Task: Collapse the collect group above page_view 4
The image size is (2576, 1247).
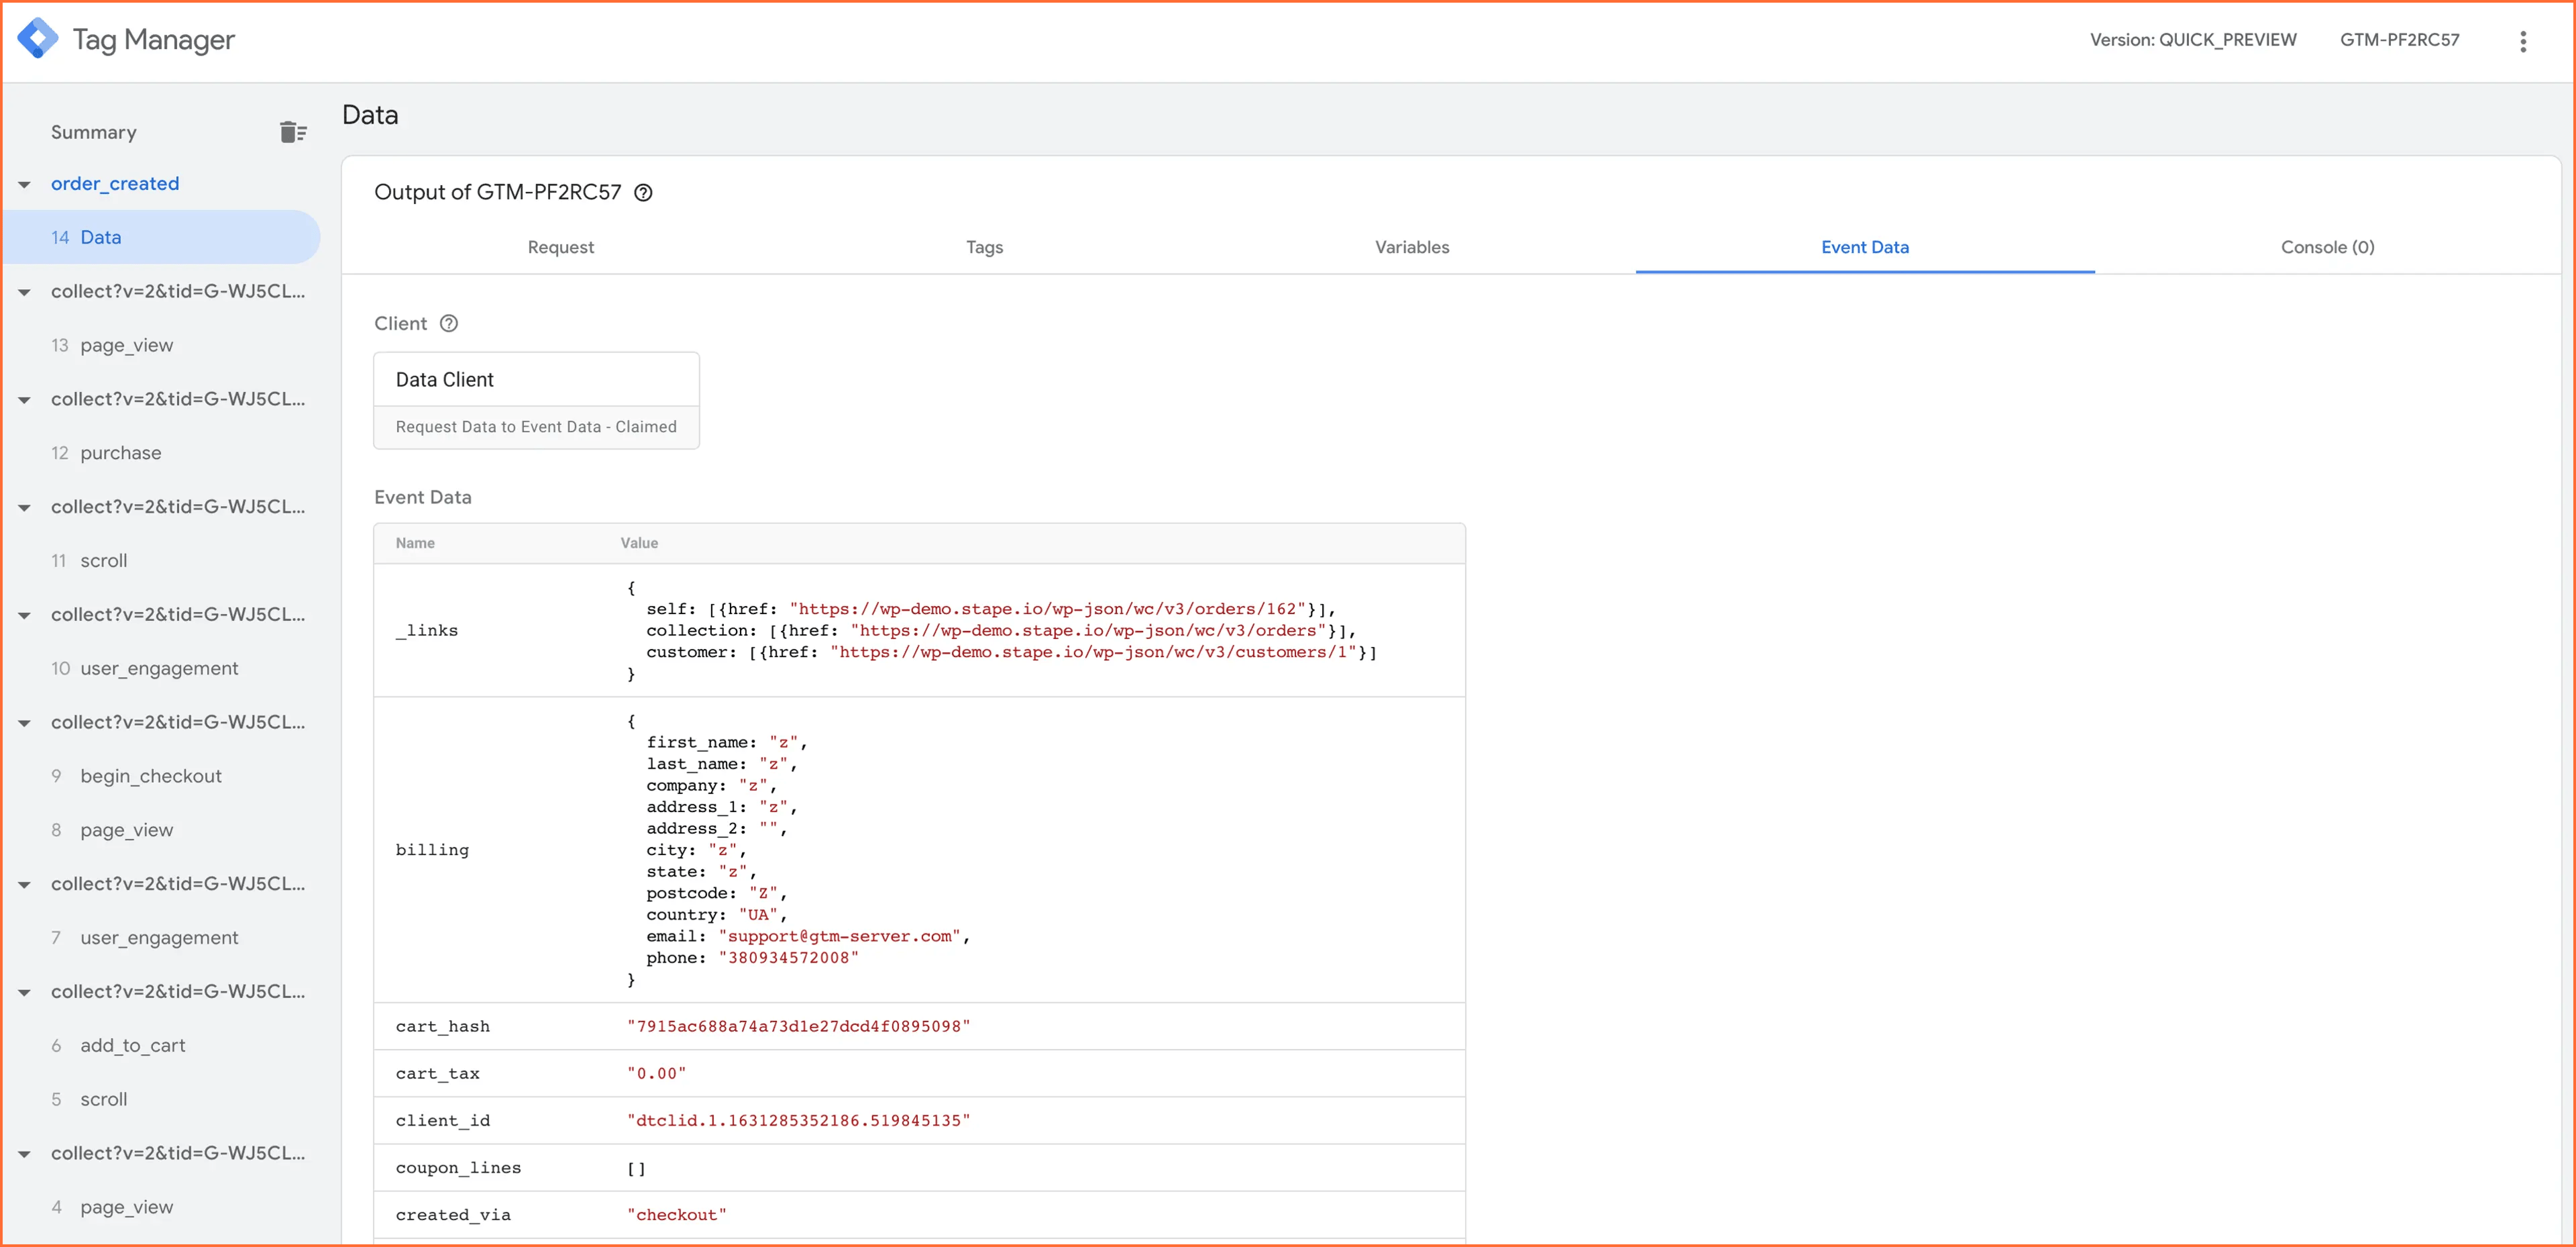Action: [24, 1154]
